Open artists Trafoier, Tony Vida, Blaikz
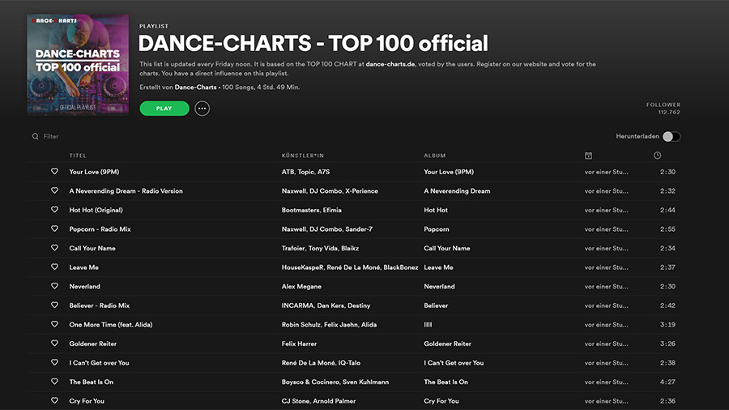729x410 pixels. pyautogui.click(x=320, y=248)
